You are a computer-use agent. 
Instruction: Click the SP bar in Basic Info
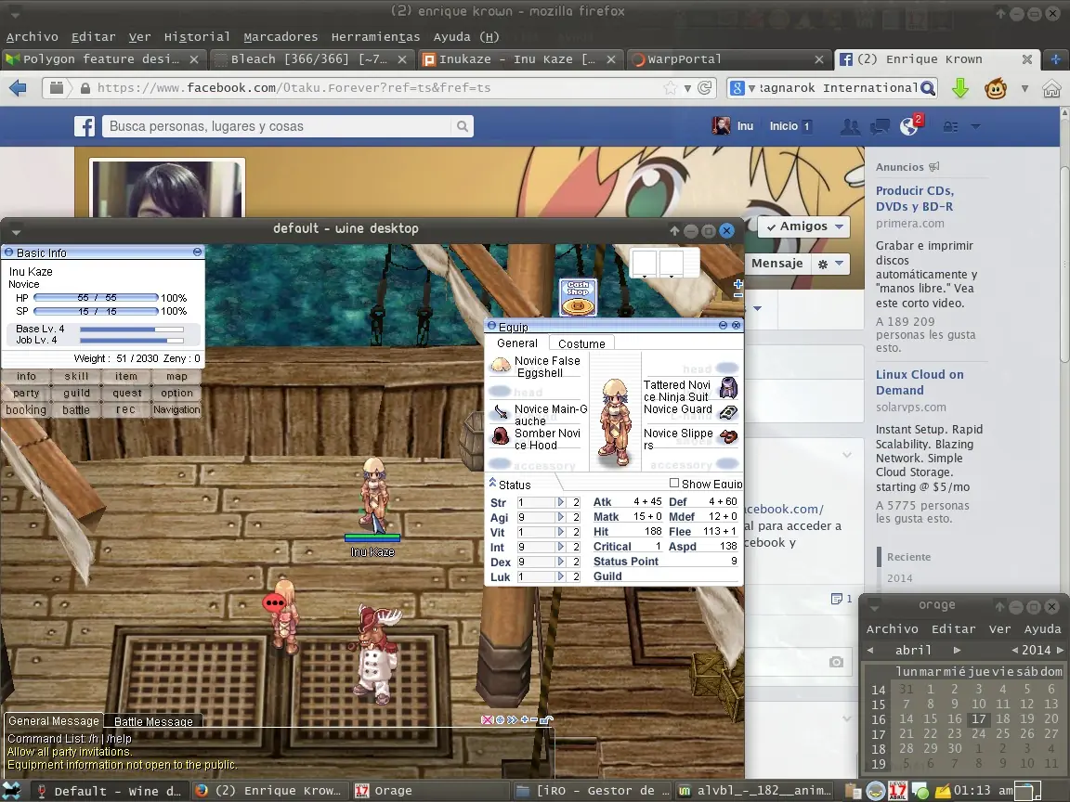[97, 311]
